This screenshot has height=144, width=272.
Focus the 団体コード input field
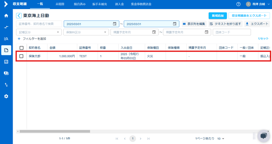click(x=232, y=32)
